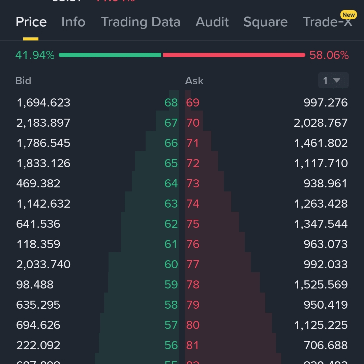
Task: Click bid quantity 2,033.740
Action: point(43,264)
